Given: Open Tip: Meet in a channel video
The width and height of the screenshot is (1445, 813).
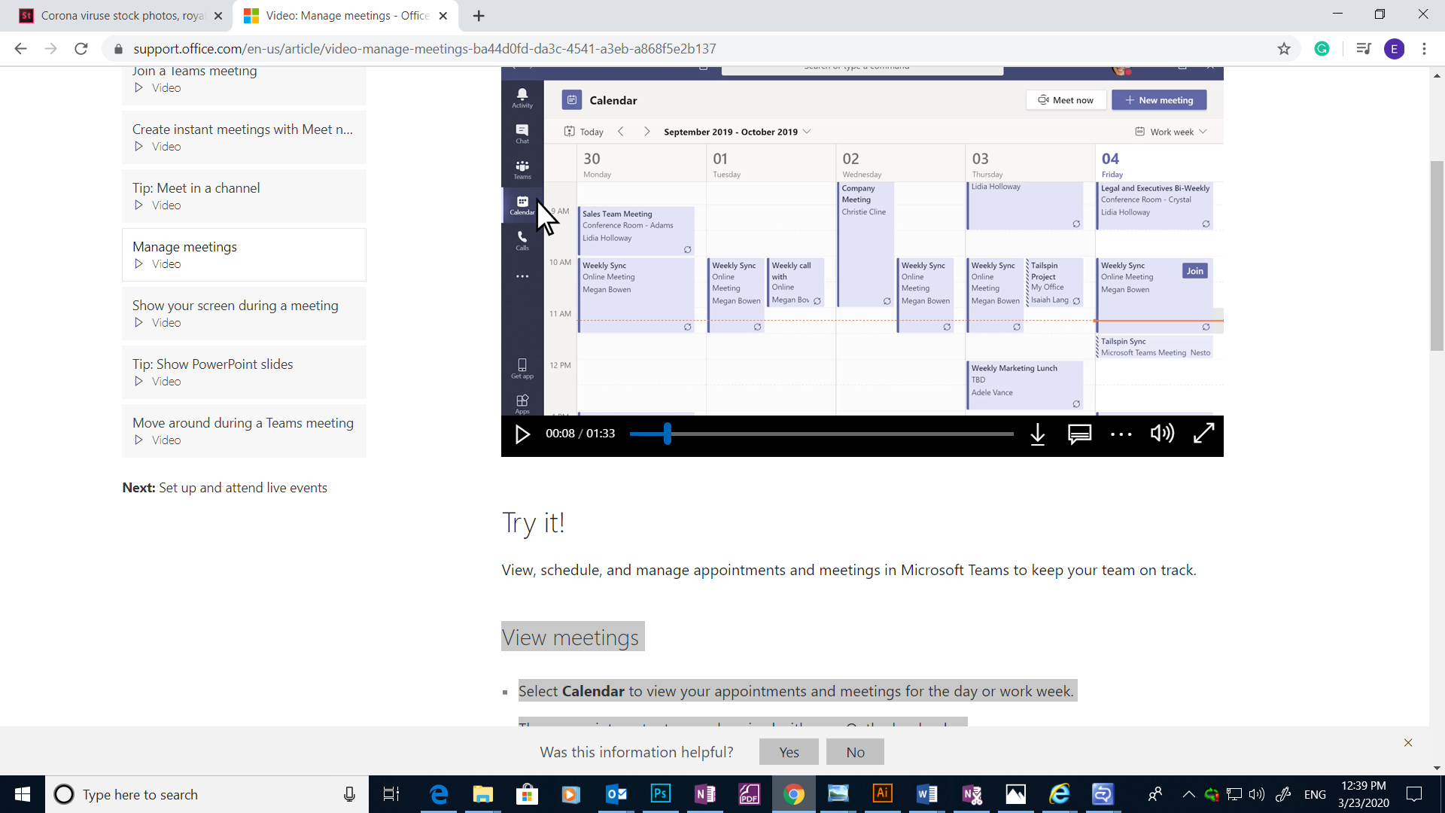Looking at the screenshot, I should [x=244, y=196].
